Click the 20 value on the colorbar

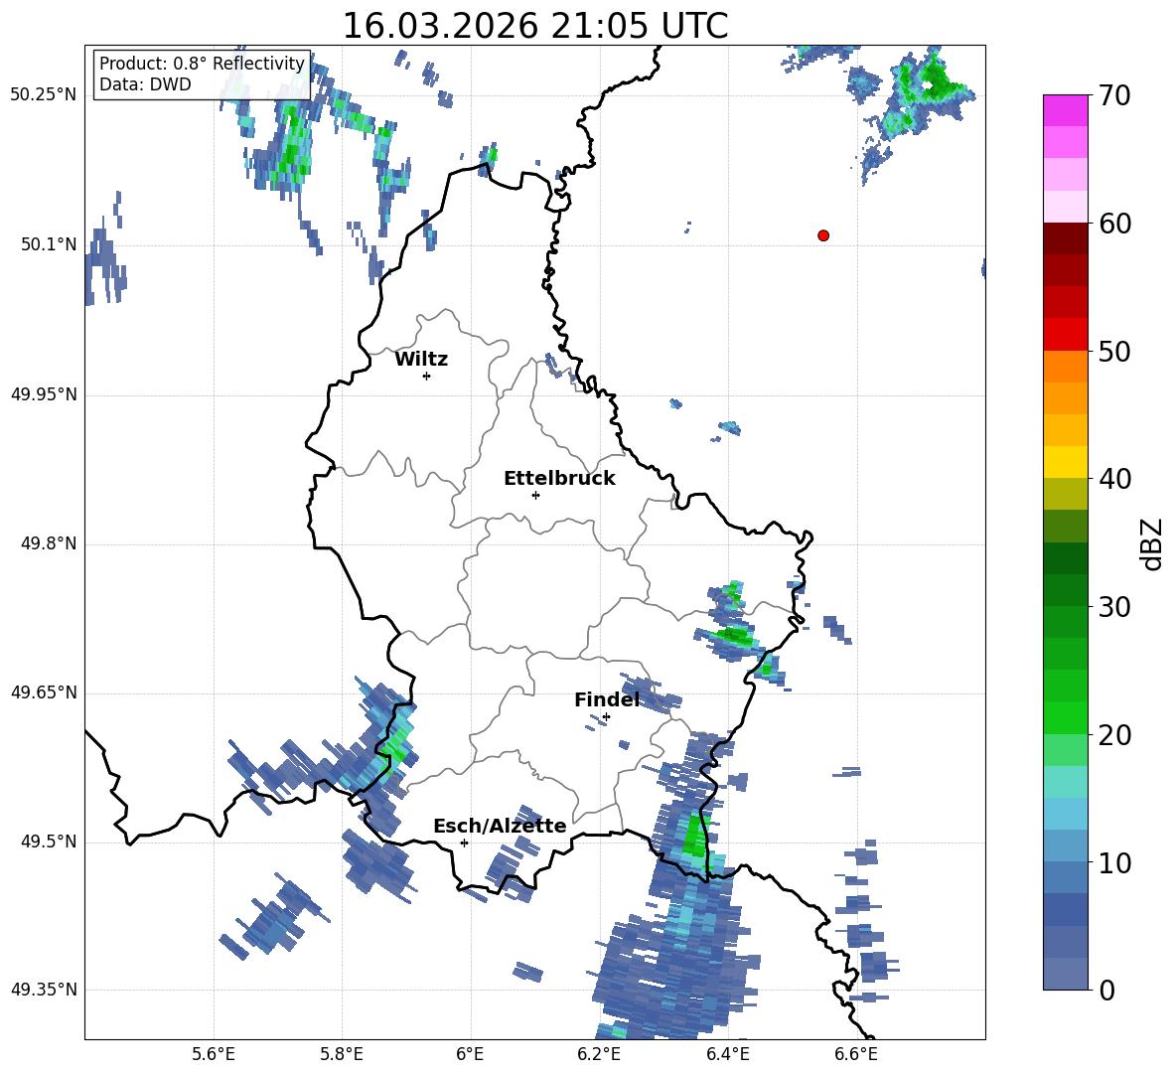coord(1114,734)
